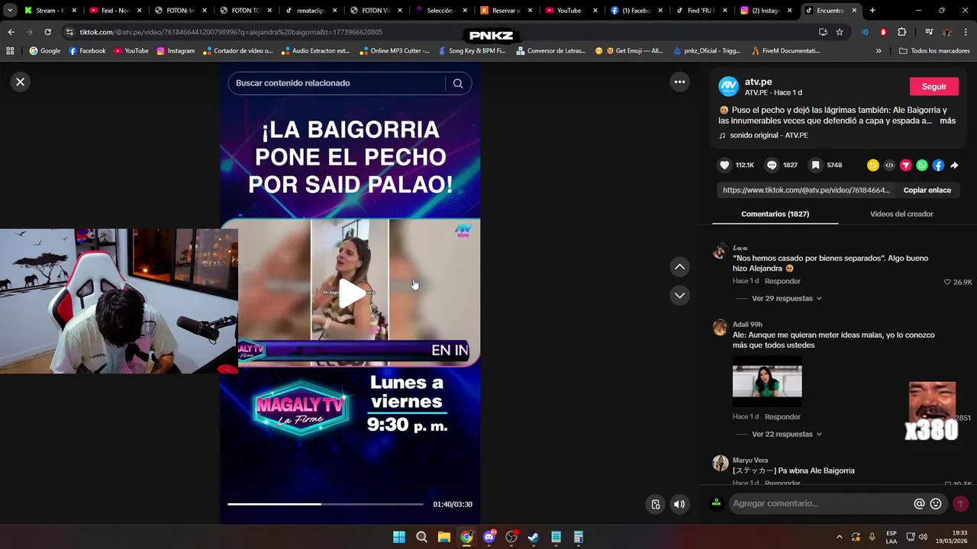This screenshot has height=549, width=977.
Task: Open File Explorer from taskbar
Action: 444,537
